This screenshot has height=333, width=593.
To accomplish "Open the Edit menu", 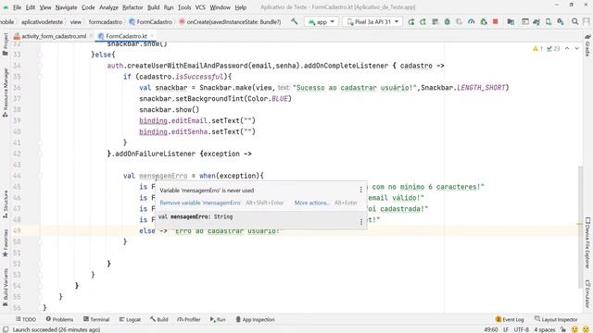I will [x=31, y=7].
